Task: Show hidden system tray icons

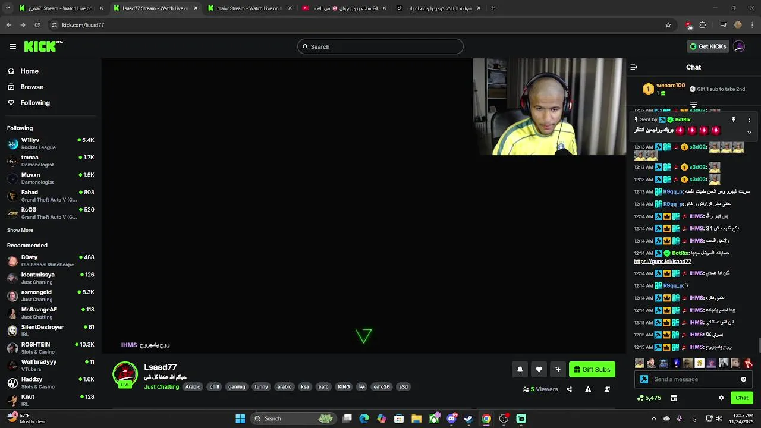Action: (x=654, y=418)
